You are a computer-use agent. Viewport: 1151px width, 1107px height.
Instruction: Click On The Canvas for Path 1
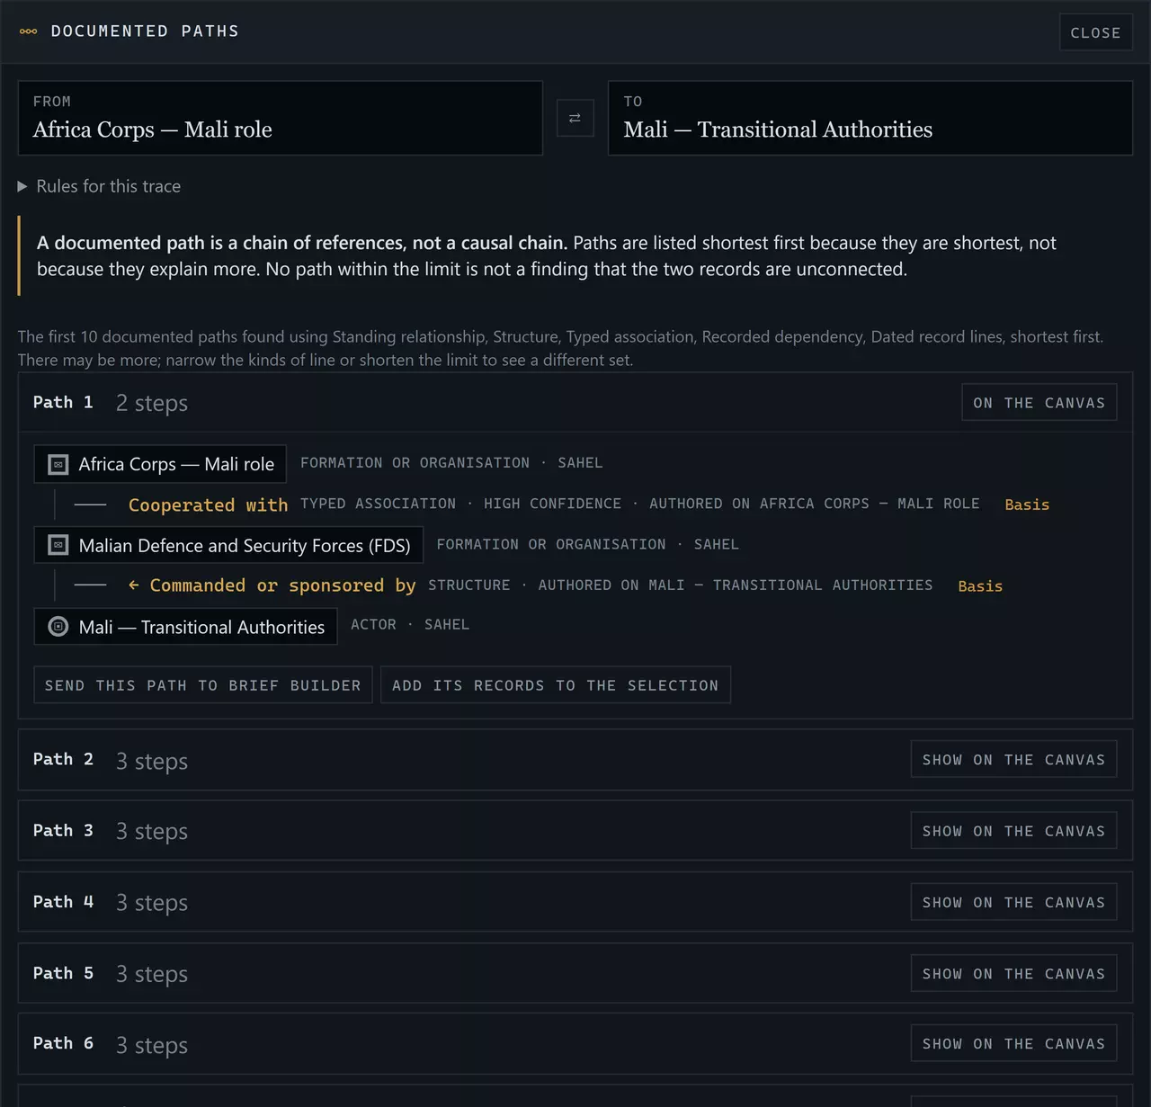[x=1039, y=403]
